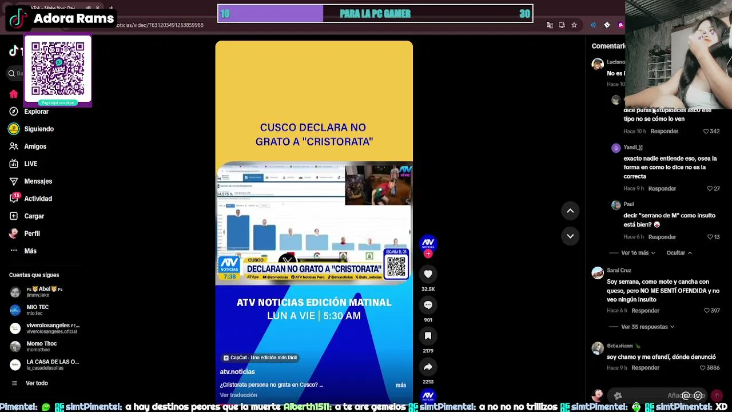Screen dimensions: 732x412
Task: Reply to Yandi's comment
Action: (662, 189)
